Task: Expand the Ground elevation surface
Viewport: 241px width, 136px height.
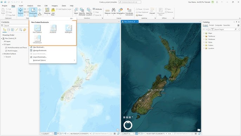Action: pos(4,57)
